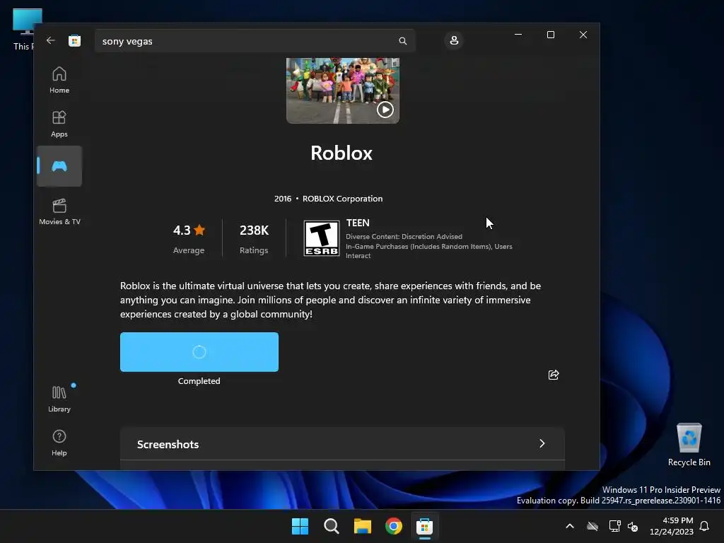The height and width of the screenshot is (543, 724).
Task: Open the user account profile icon
Action: coord(454,40)
